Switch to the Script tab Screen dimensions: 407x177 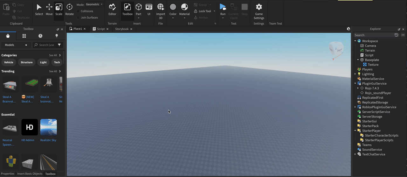click(101, 29)
